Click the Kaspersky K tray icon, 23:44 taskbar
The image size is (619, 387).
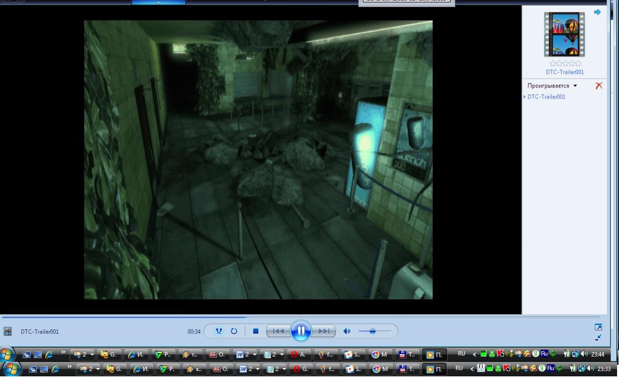click(501, 354)
